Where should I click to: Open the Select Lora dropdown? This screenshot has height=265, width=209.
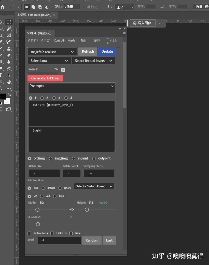tap(49, 61)
